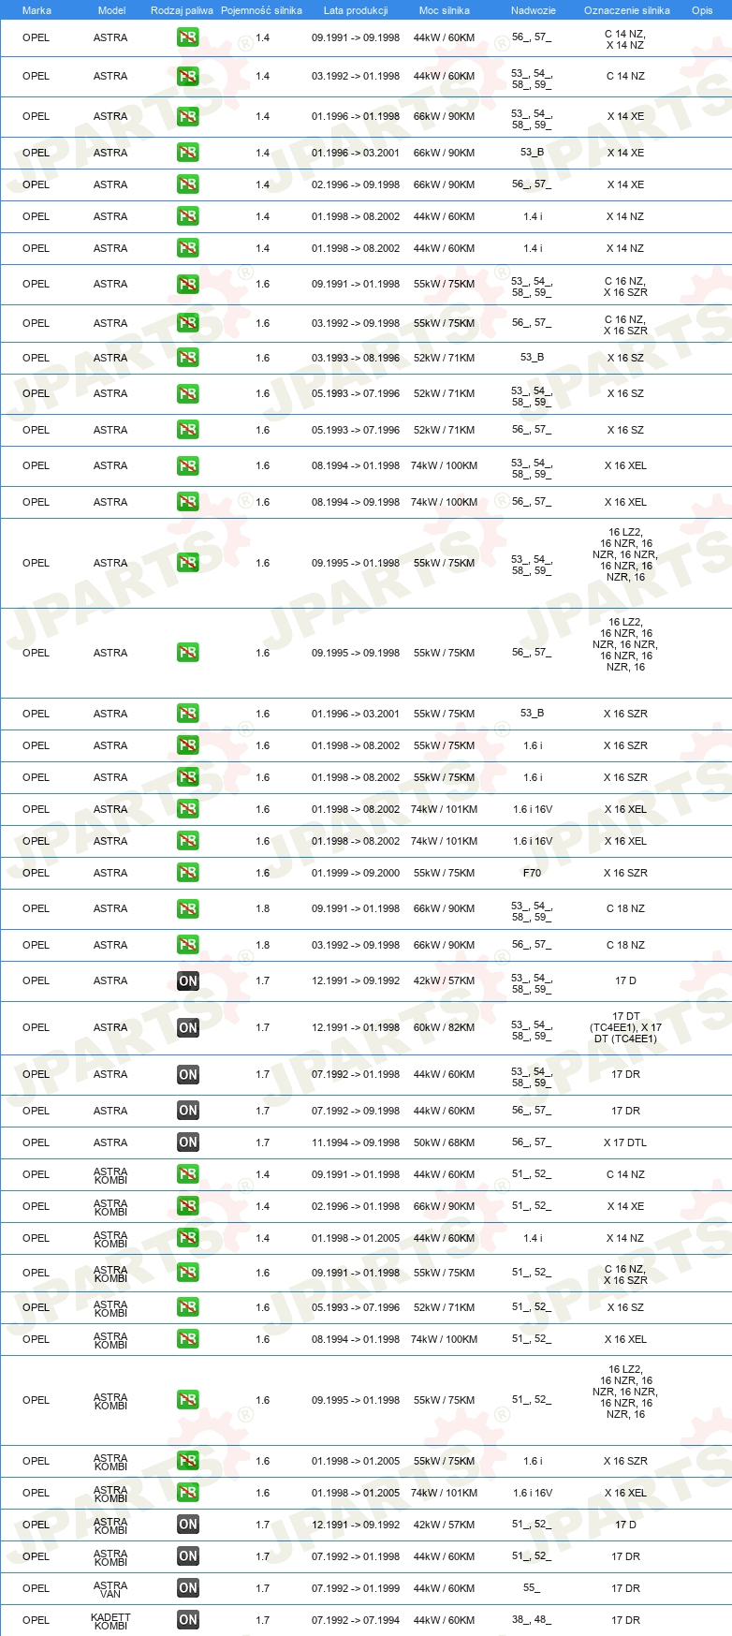
Task: Click the 50kW / 68KM power cell
Action: tap(444, 1142)
